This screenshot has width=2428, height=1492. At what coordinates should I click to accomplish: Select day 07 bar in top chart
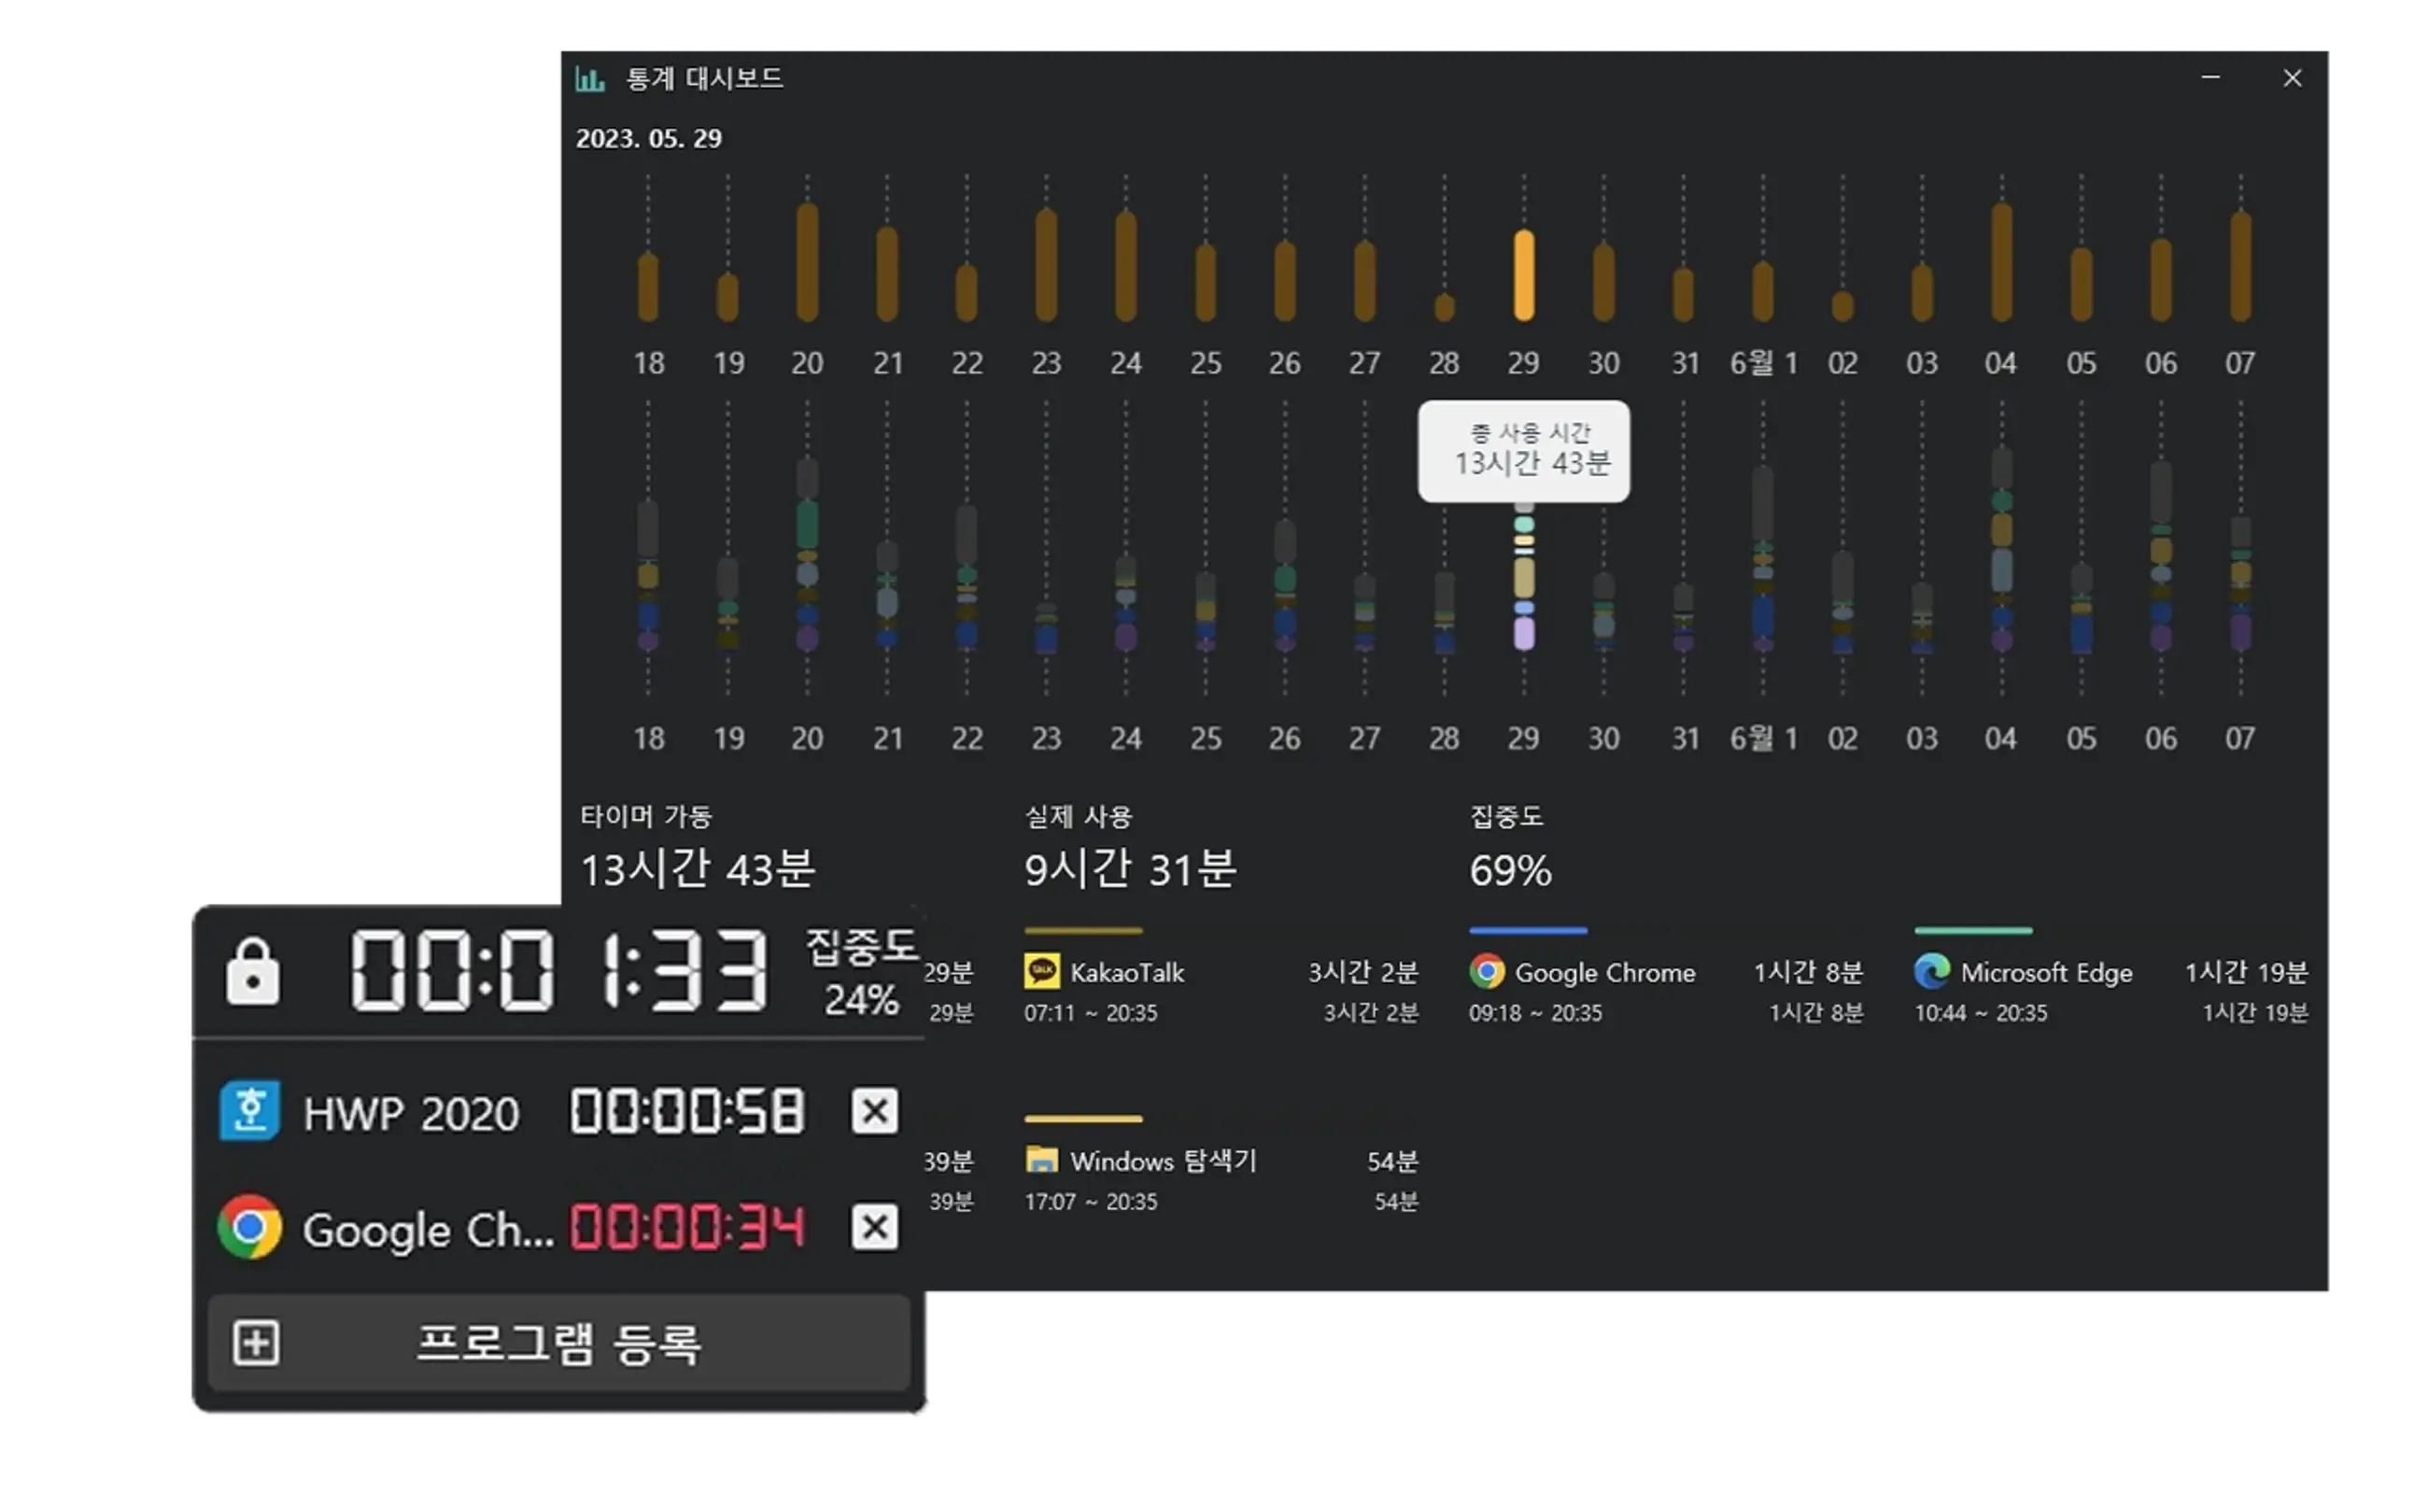pyautogui.click(x=2241, y=266)
